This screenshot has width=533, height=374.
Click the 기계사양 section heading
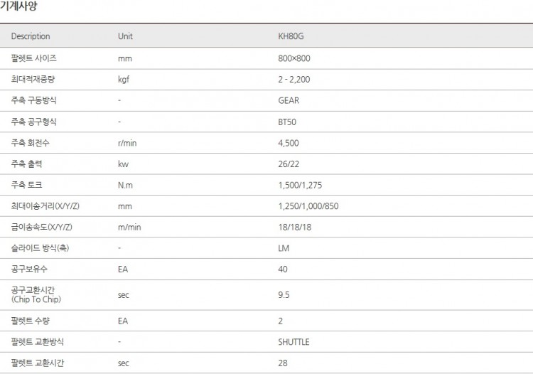18,6
